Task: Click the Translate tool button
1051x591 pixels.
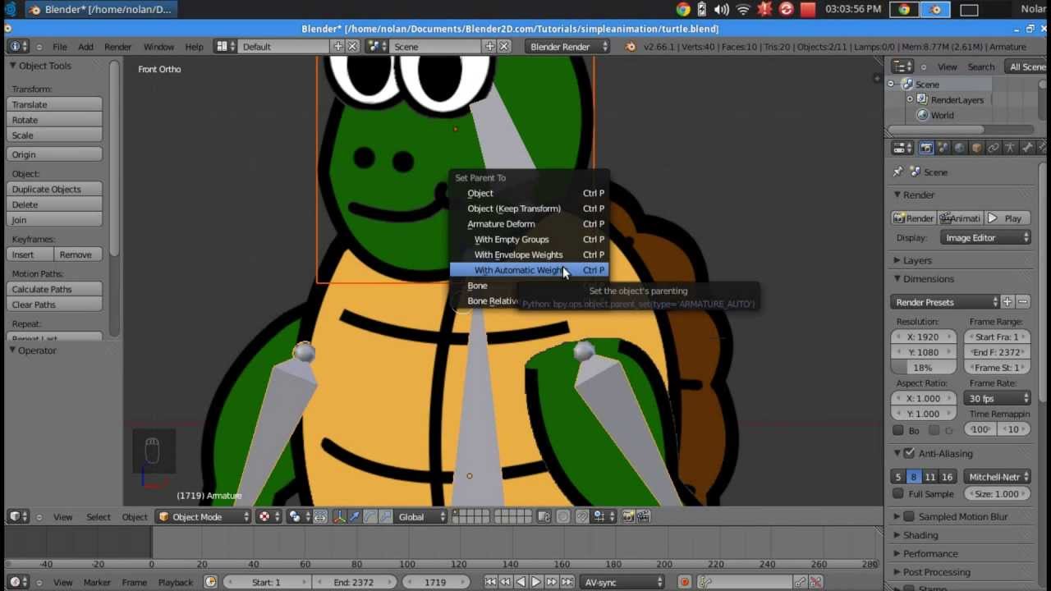Action: [55, 104]
